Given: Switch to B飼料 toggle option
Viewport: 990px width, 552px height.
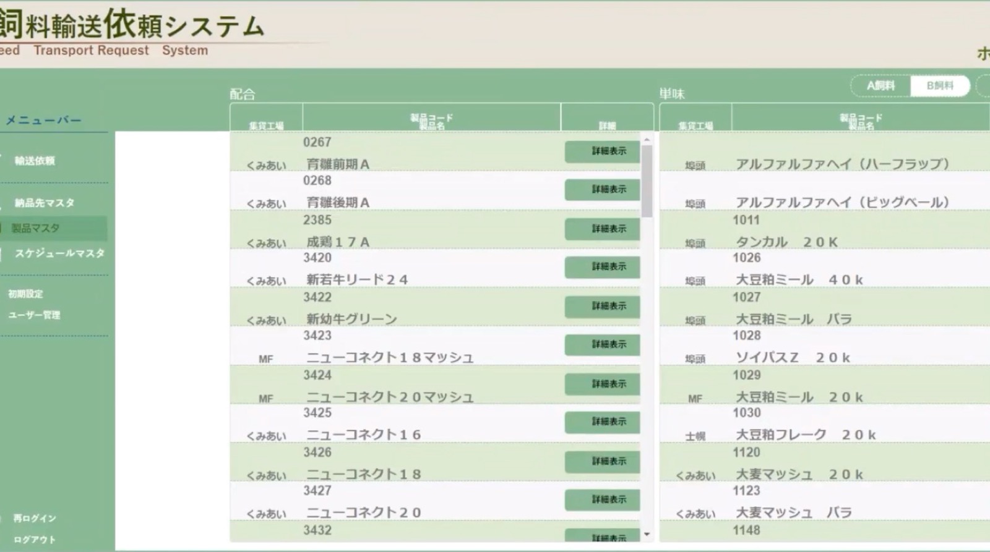Looking at the screenshot, I should click(x=940, y=86).
